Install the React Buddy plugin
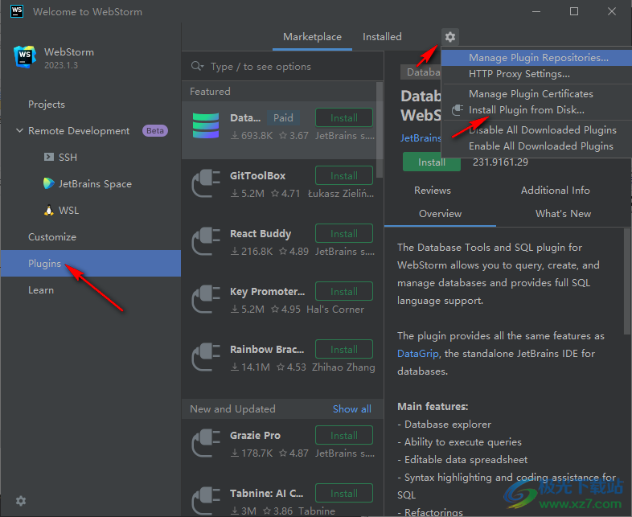 click(344, 234)
